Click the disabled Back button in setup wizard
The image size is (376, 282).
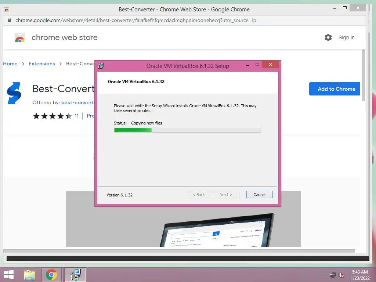pos(199,195)
